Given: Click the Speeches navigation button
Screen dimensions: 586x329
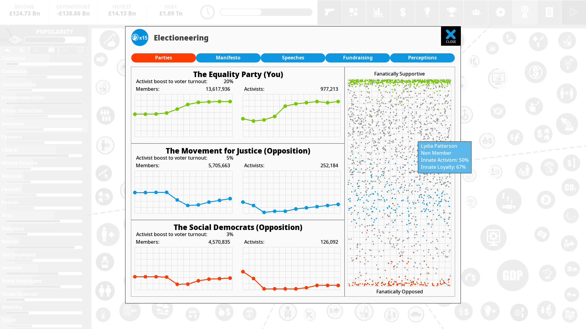Looking at the screenshot, I should [293, 58].
